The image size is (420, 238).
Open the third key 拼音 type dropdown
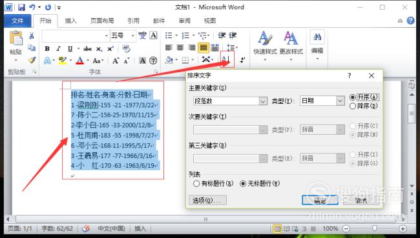pos(340,158)
